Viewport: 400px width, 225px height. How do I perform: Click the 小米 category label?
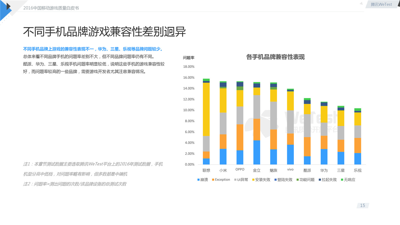tap(223, 170)
